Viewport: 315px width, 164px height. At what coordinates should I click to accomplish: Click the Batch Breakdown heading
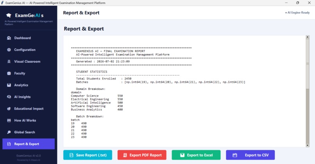tap(90, 116)
